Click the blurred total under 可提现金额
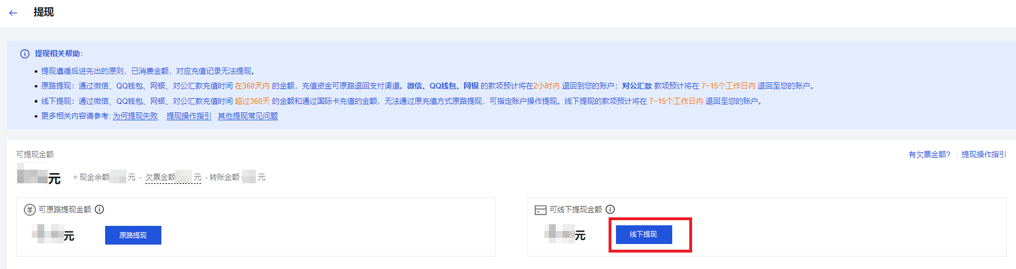 pos(32,173)
